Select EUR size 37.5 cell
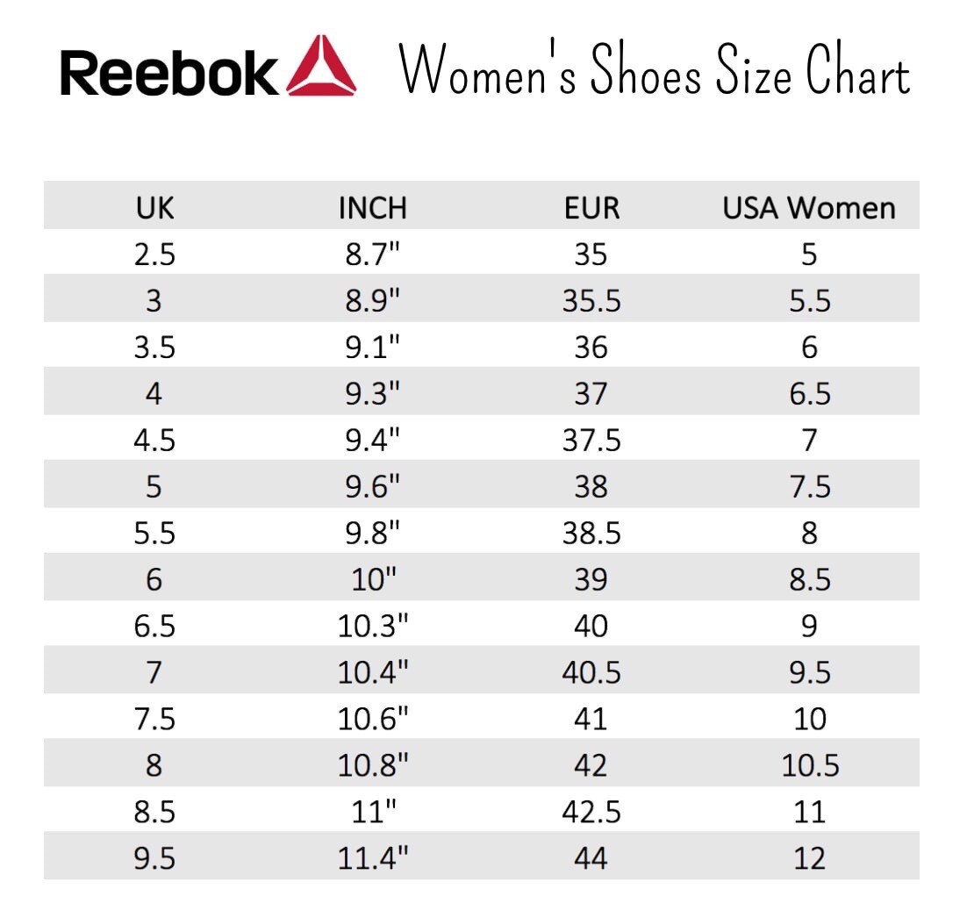The height and width of the screenshot is (918, 967). pyautogui.click(x=591, y=441)
